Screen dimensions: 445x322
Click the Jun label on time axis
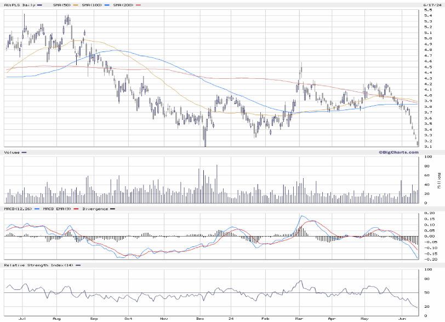[x=402, y=318]
